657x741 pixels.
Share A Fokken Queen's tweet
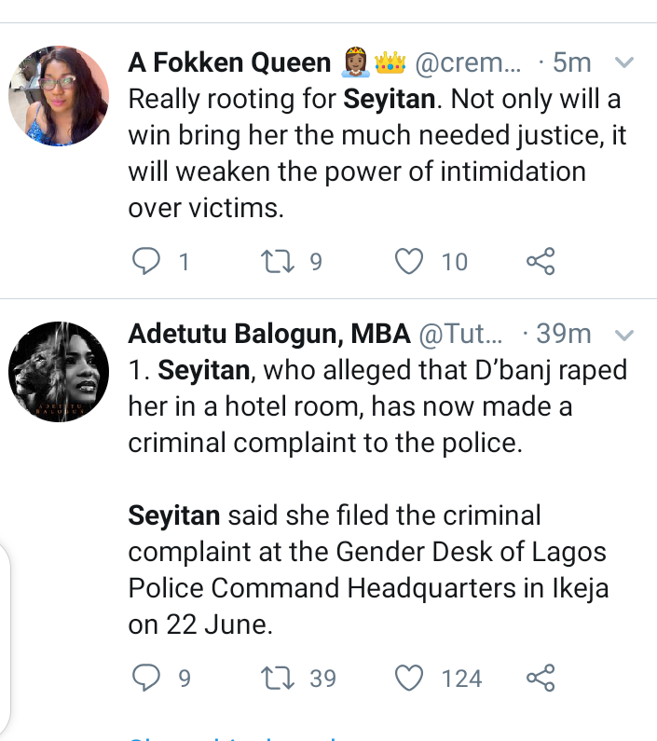point(541,262)
